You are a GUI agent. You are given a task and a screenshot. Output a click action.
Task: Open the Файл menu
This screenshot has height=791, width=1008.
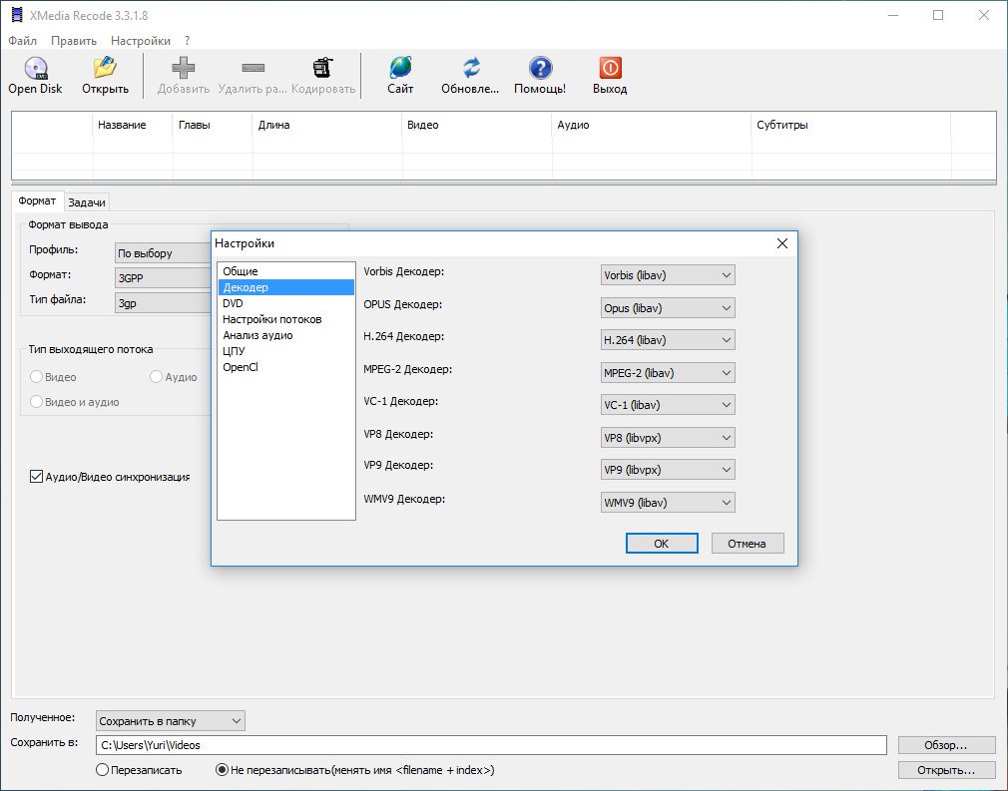click(x=22, y=41)
